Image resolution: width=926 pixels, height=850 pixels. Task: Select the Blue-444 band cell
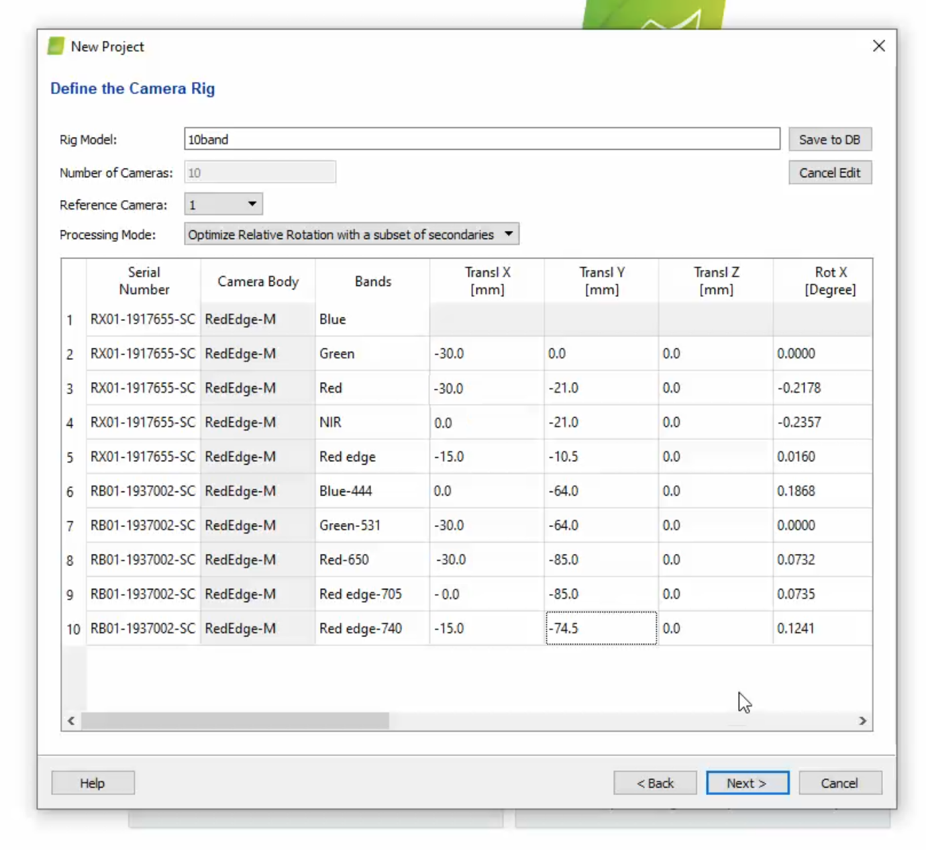pyautogui.click(x=372, y=491)
